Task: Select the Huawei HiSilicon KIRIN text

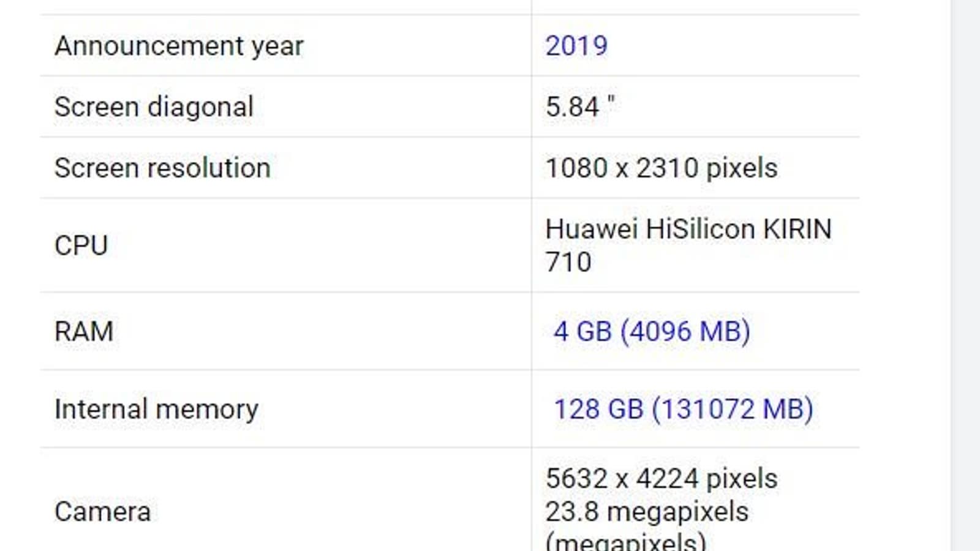Action: (x=688, y=229)
